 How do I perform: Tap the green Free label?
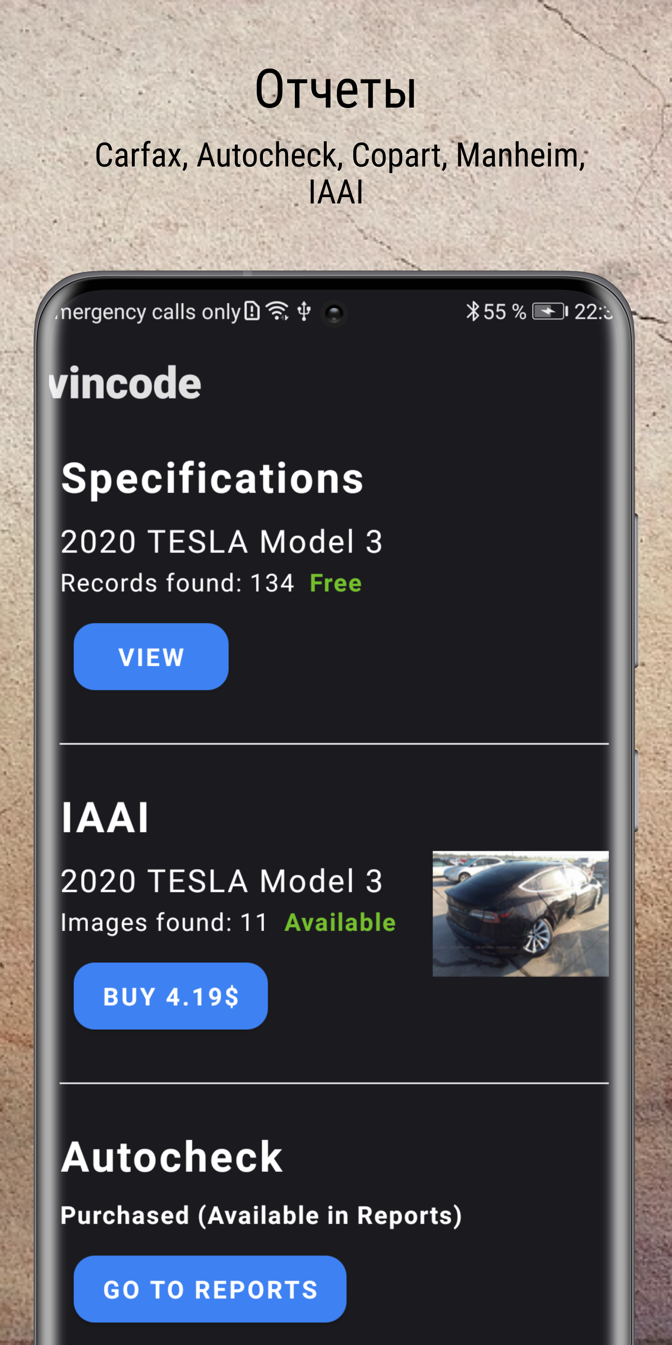[x=336, y=583]
